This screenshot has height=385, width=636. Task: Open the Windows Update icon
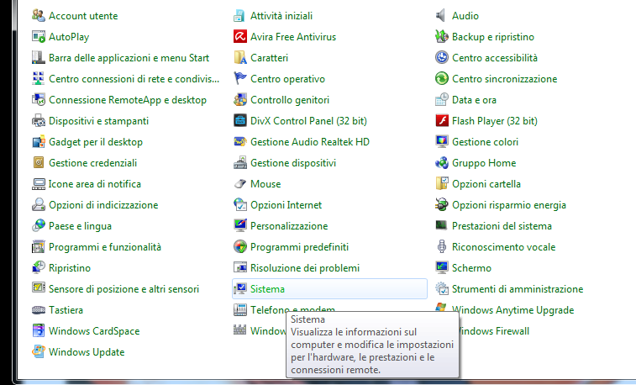[x=38, y=352]
